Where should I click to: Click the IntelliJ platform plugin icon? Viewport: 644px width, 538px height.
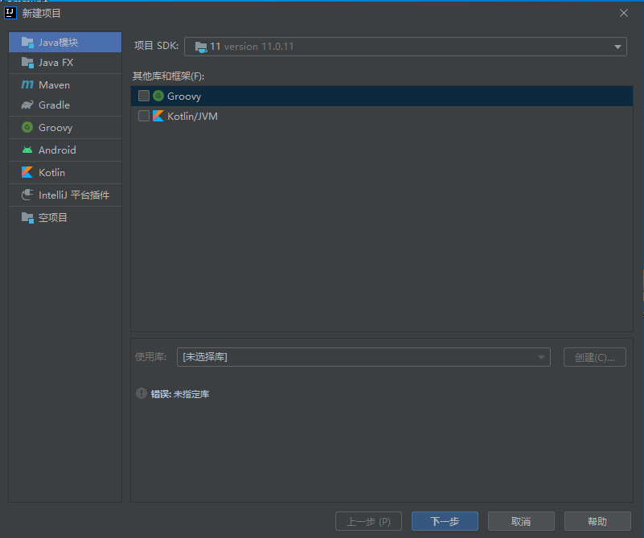pos(27,195)
